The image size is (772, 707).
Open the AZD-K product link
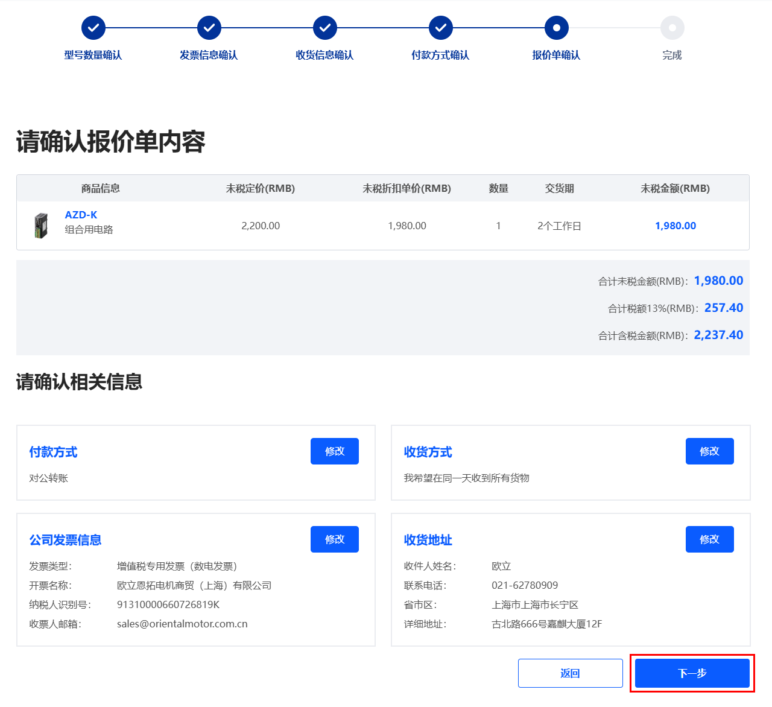pyautogui.click(x=81, y=215)
